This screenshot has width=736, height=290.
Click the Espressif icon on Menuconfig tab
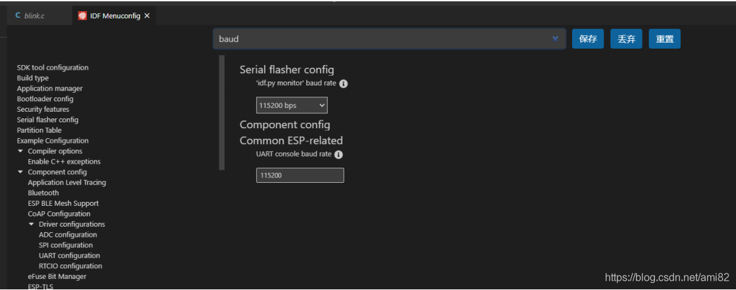click(82, 16)
